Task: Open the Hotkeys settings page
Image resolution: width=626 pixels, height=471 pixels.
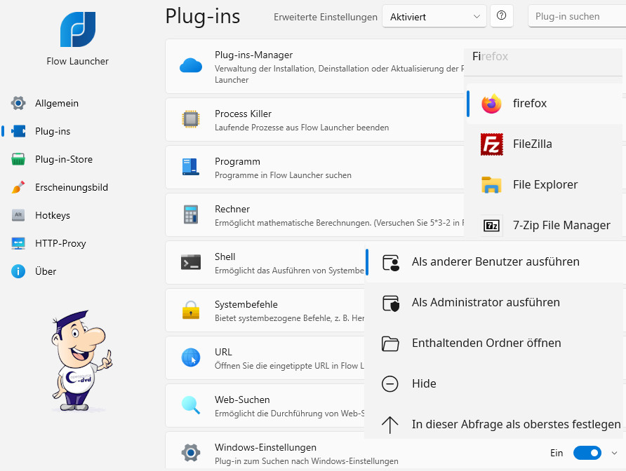Action: [x=52, y=215]
